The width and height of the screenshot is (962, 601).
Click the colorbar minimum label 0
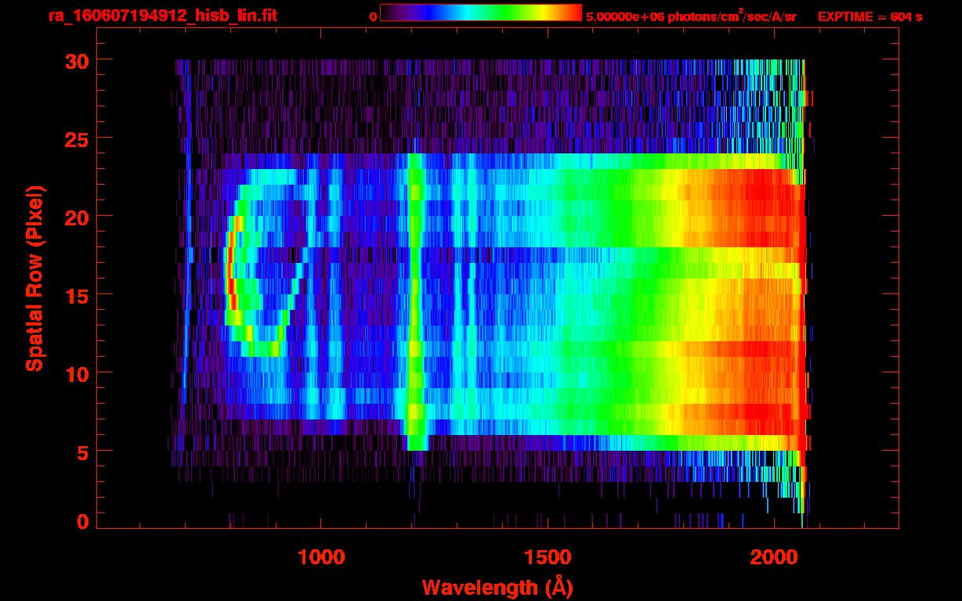pos(373,16)
